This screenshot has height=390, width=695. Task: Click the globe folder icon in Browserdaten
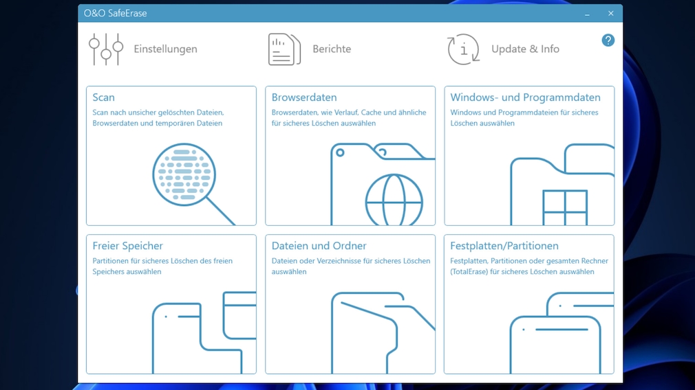point(383,184)
